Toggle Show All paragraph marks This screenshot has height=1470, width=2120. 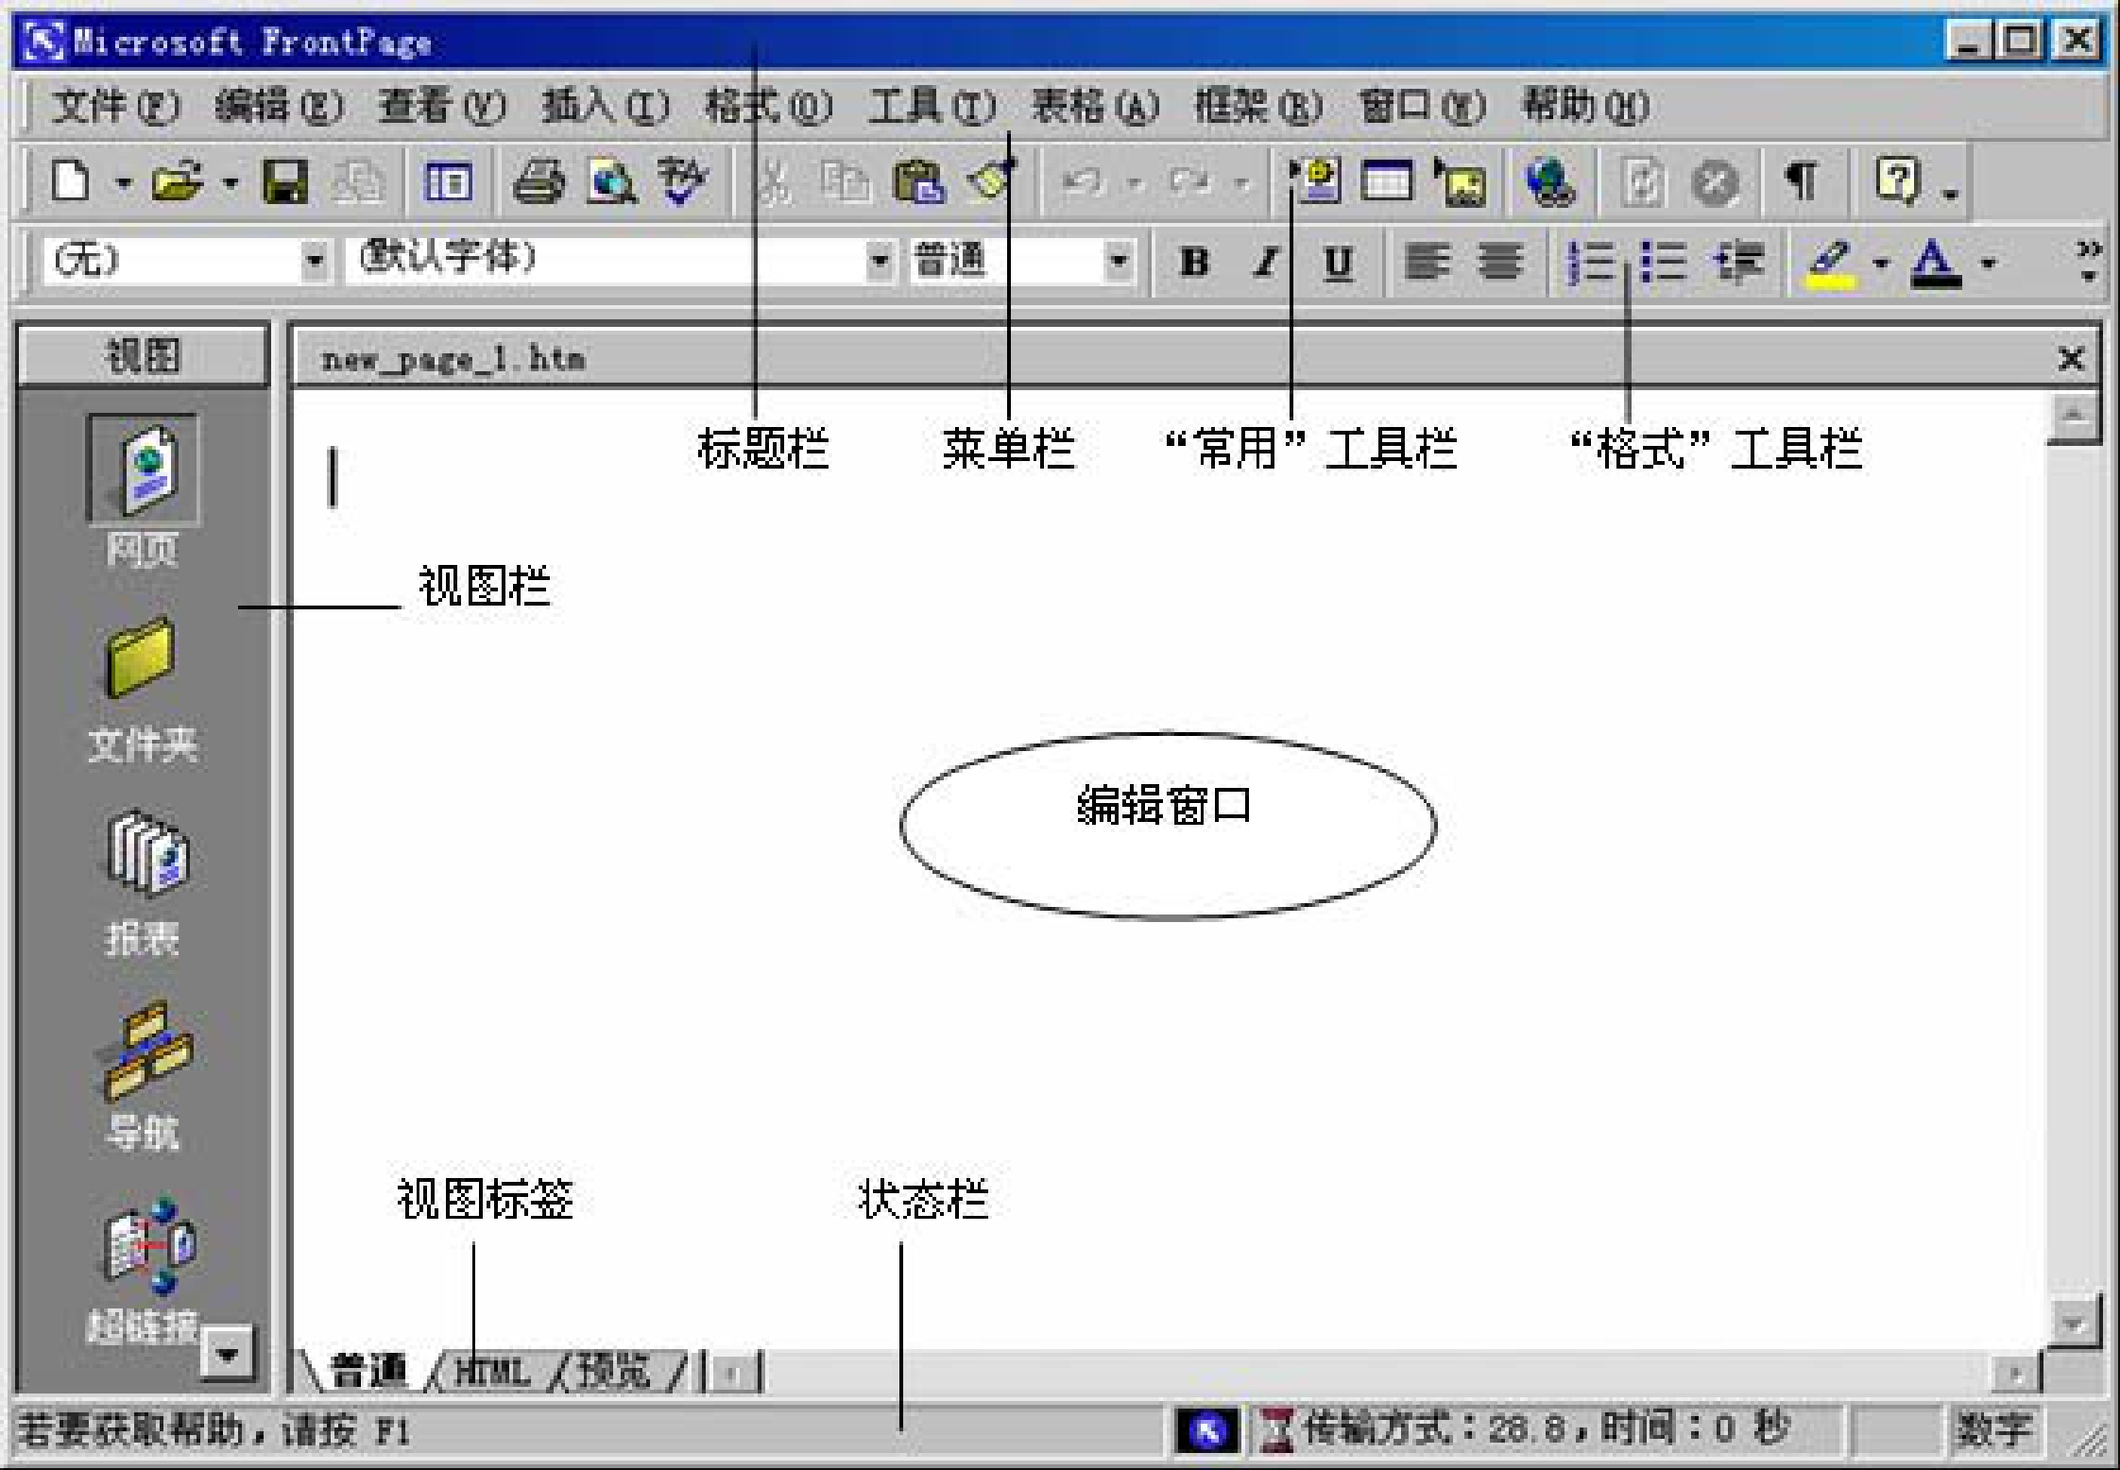(x=1802, y=180)
